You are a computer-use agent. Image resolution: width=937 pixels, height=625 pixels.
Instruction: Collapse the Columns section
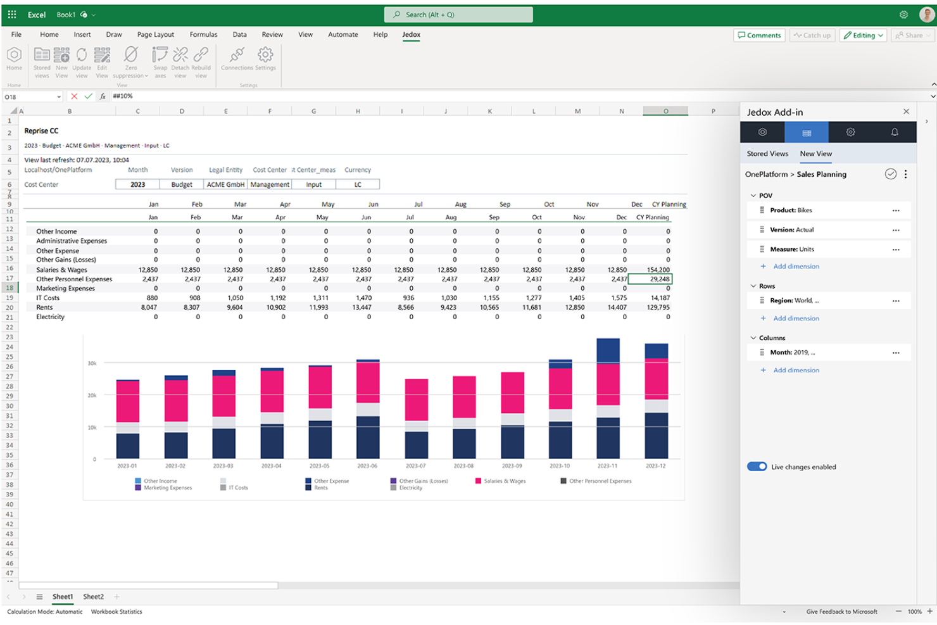point(753,338)
